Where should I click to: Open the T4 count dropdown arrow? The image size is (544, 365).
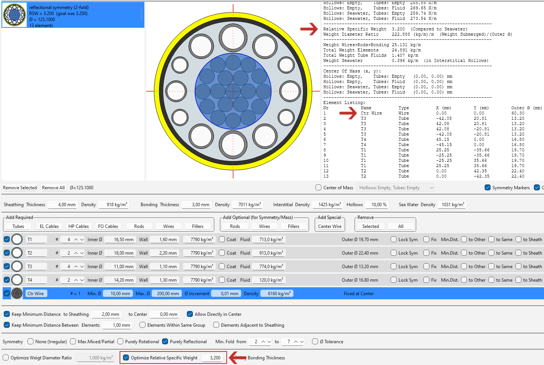tap(82, 280)
